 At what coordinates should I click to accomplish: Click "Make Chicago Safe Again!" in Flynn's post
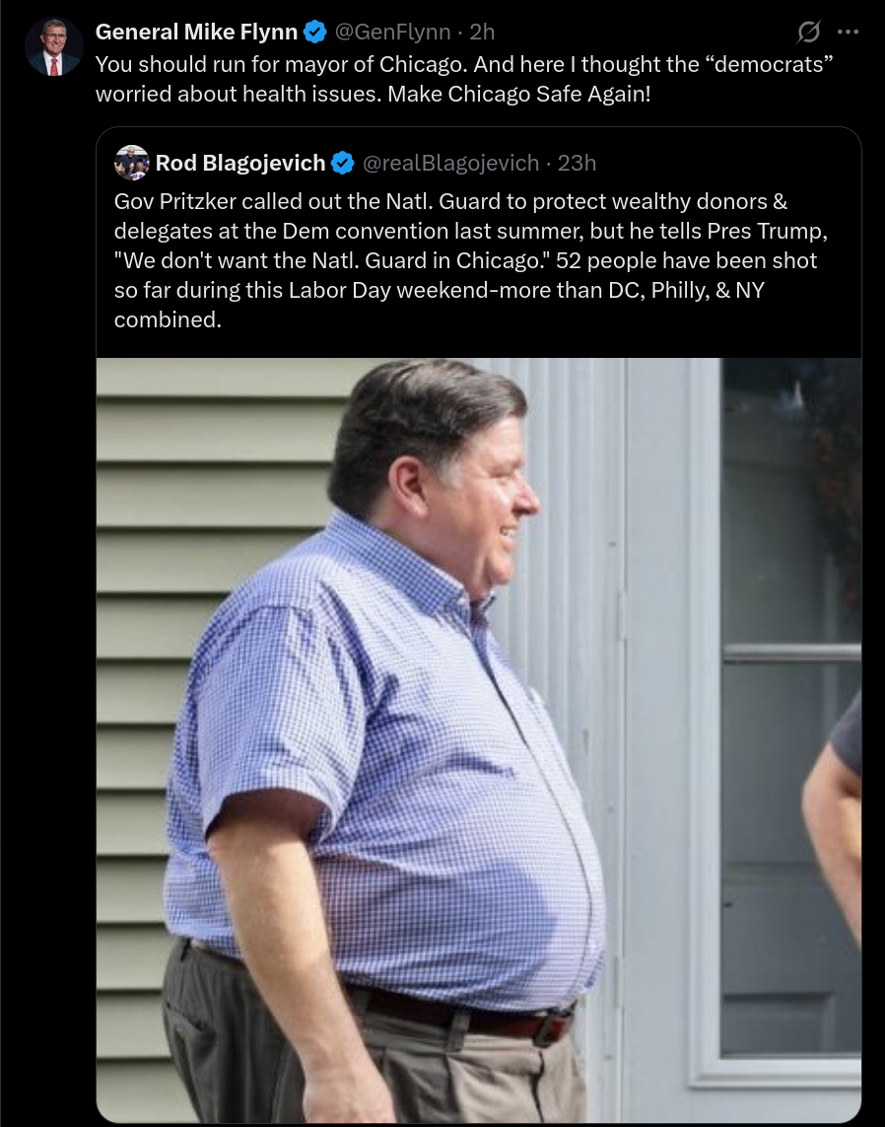[519, 94]
